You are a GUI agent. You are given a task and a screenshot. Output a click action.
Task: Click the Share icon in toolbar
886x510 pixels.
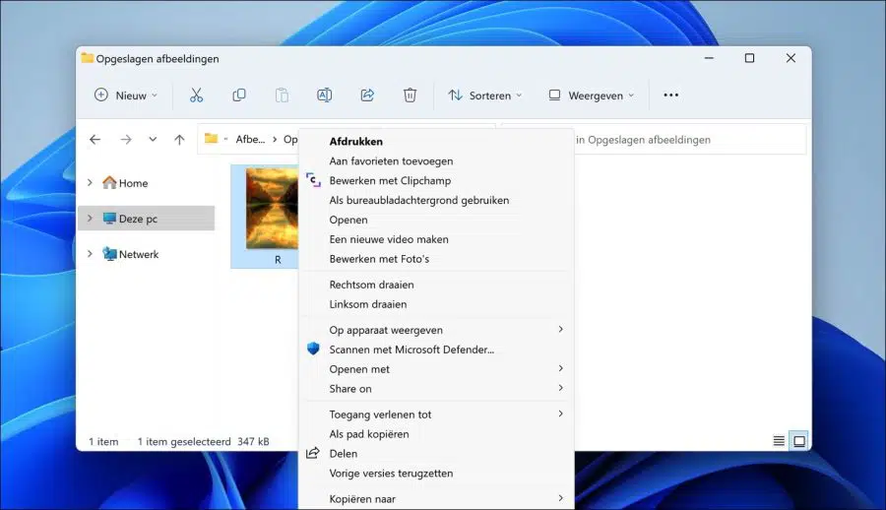coord(367,95)
